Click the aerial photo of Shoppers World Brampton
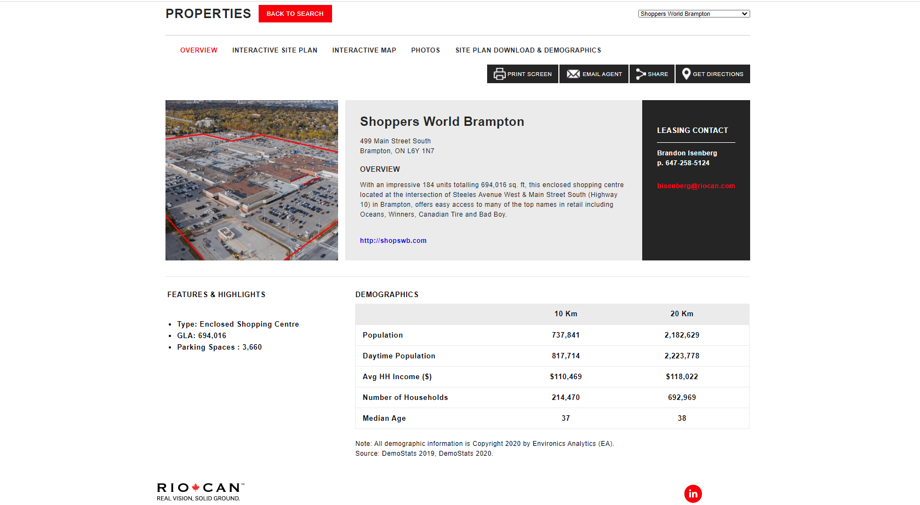920x505 pixels. pos(252,180)
